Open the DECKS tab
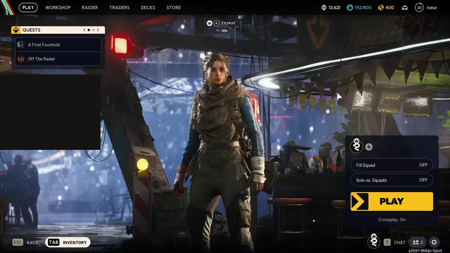The image size is (450, 253). coord(148,7)
